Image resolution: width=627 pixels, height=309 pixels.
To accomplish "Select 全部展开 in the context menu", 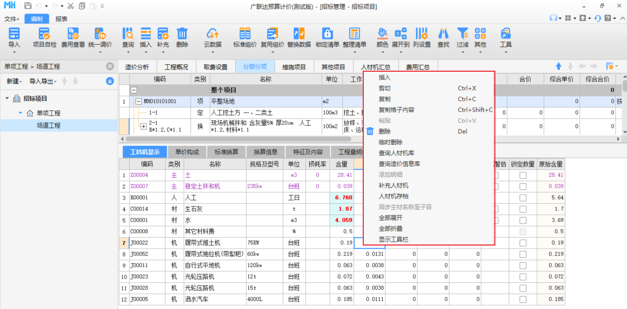I will (390, 218).
